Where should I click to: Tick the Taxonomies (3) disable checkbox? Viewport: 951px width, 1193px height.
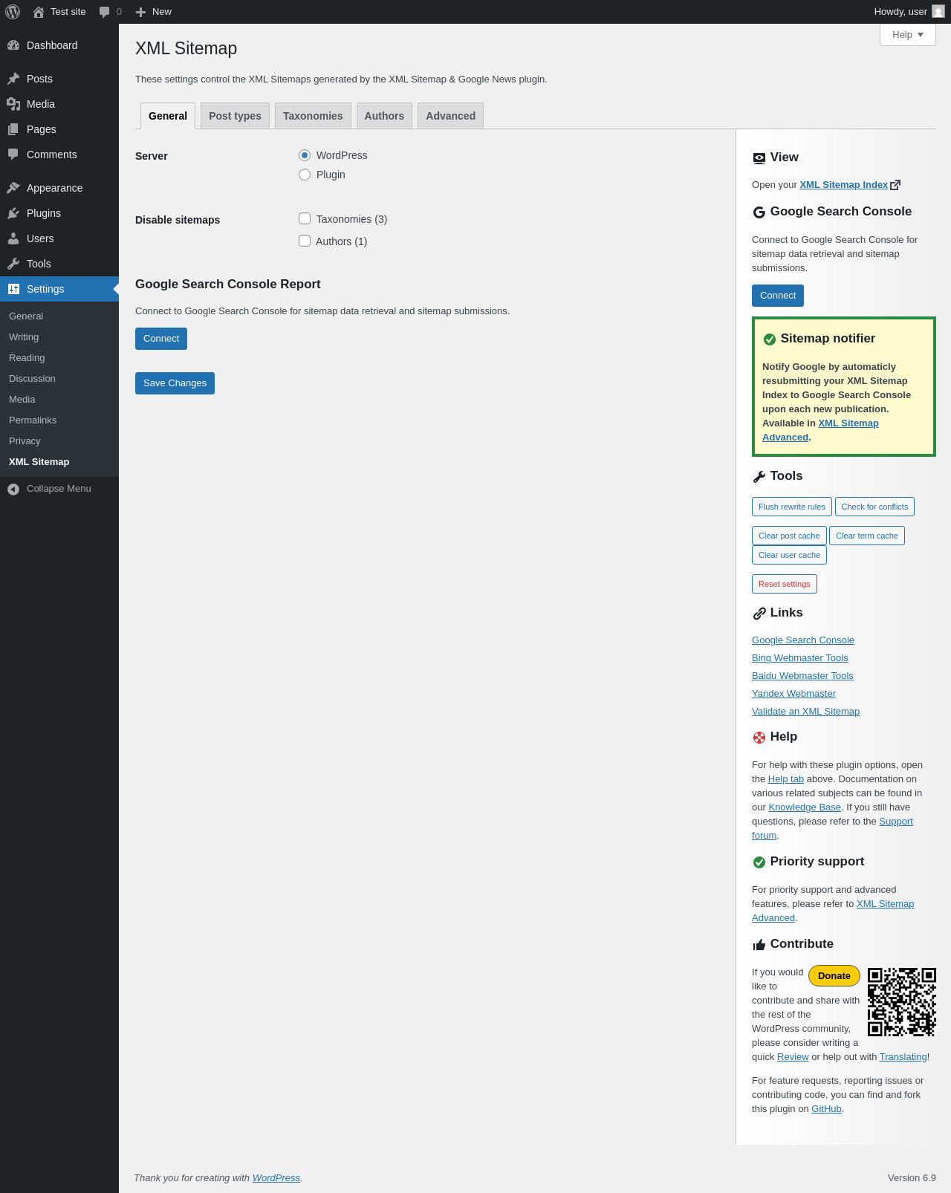(x=305, y=218)
